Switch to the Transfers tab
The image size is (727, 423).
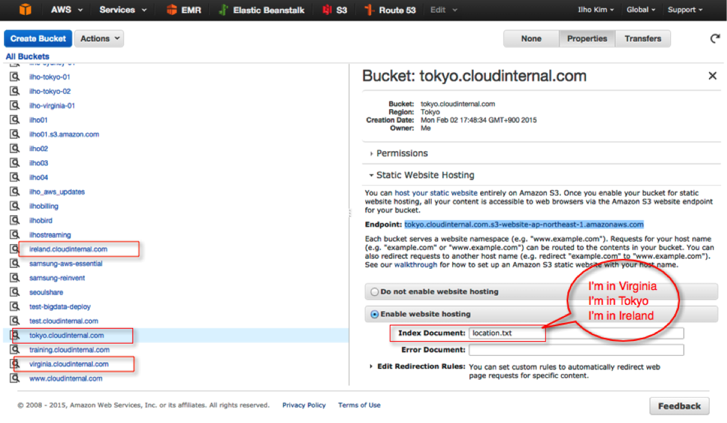(642, 39)
